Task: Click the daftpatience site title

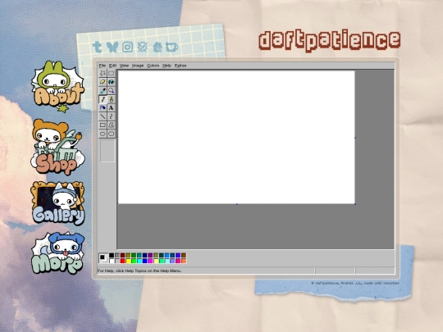Action: [x=330, y=41]
